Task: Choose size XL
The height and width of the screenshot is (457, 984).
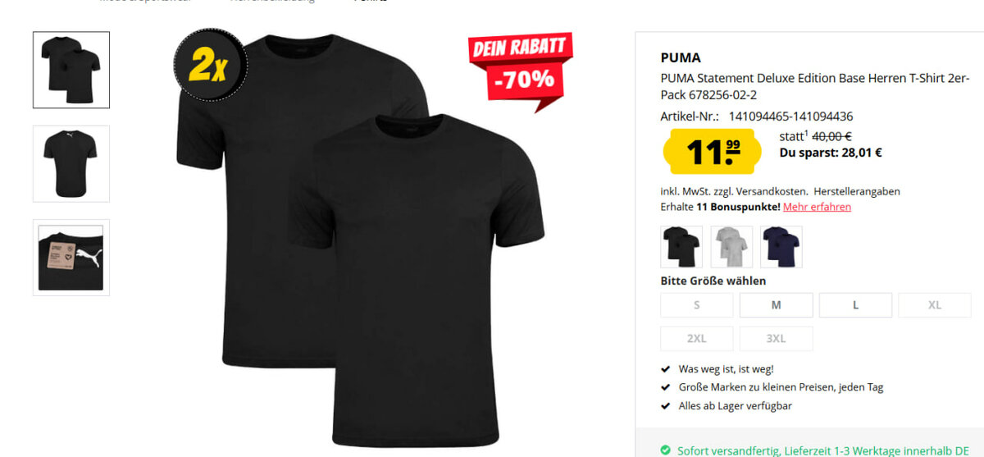Action: pos(935,305)
